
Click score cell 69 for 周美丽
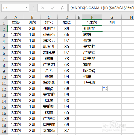coord(67,125)
